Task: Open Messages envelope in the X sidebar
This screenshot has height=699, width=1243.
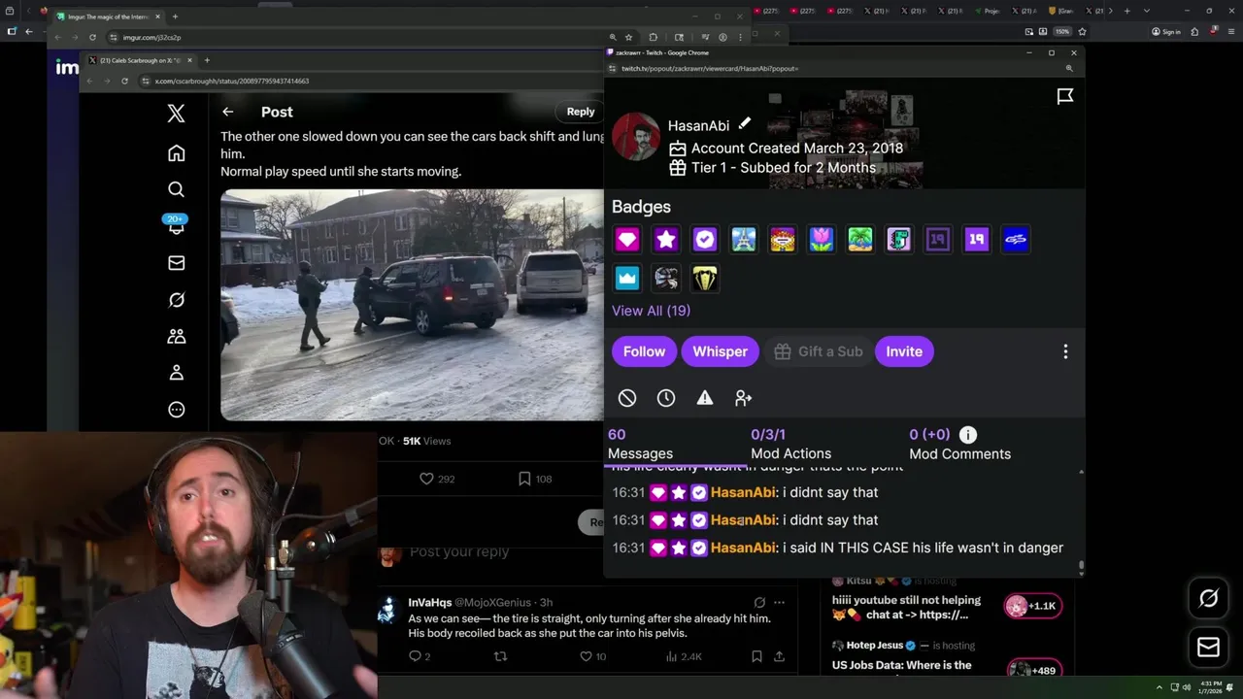Action: (176, 263)
